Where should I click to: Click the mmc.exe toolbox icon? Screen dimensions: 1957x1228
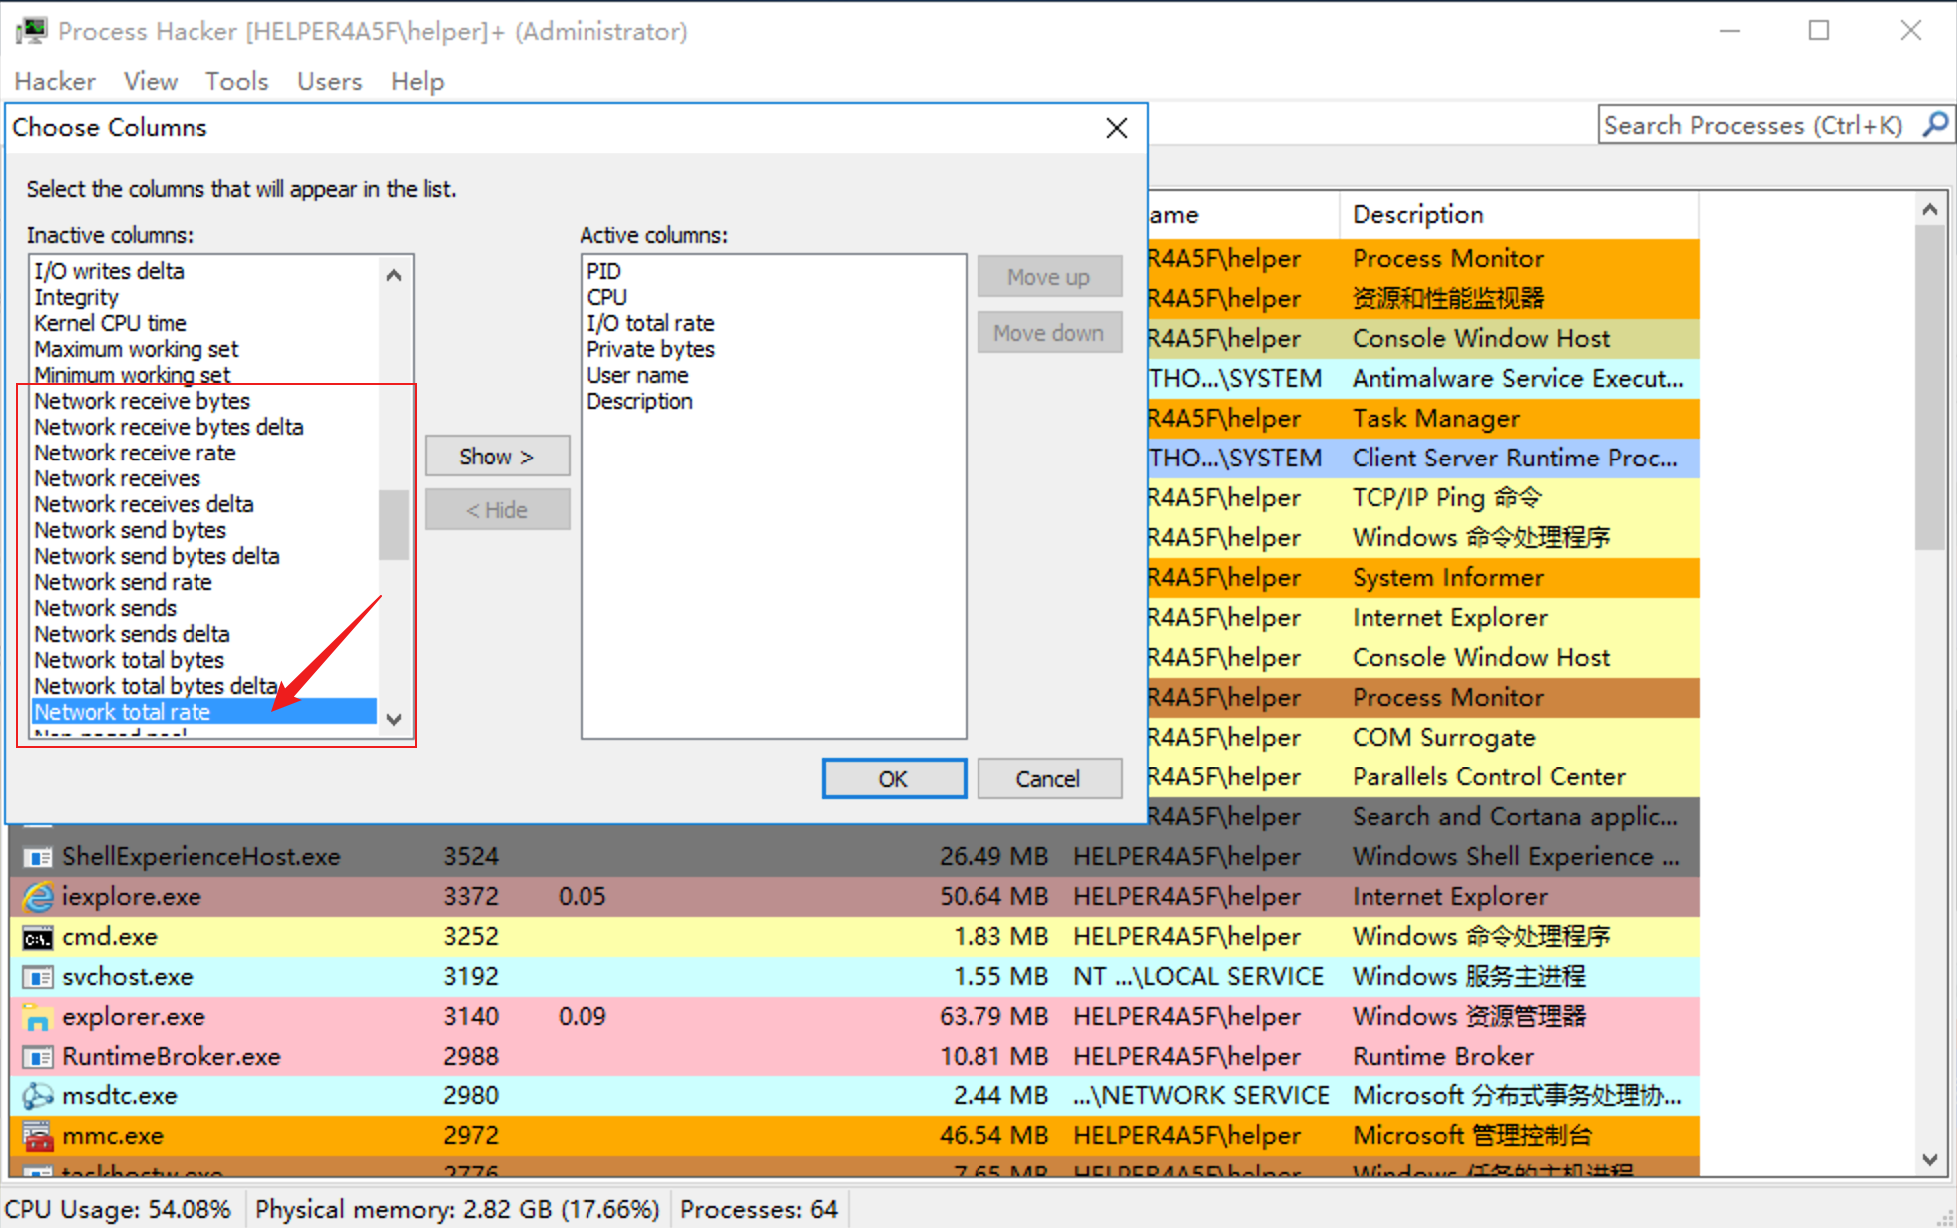[x=38, y=1136]
